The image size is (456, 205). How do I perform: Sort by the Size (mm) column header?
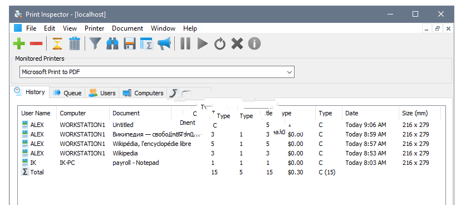click(x=420, y=114)
